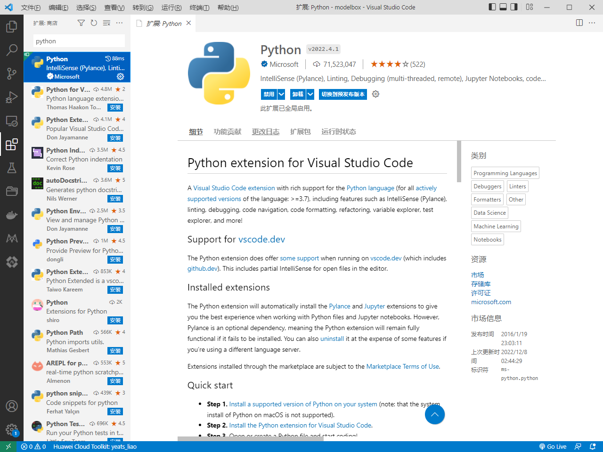Click the star rating (522) reviews

(398, 64)
